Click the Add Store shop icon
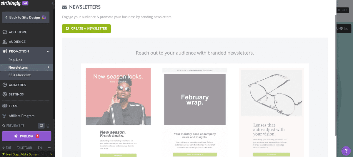 point(4,32)
